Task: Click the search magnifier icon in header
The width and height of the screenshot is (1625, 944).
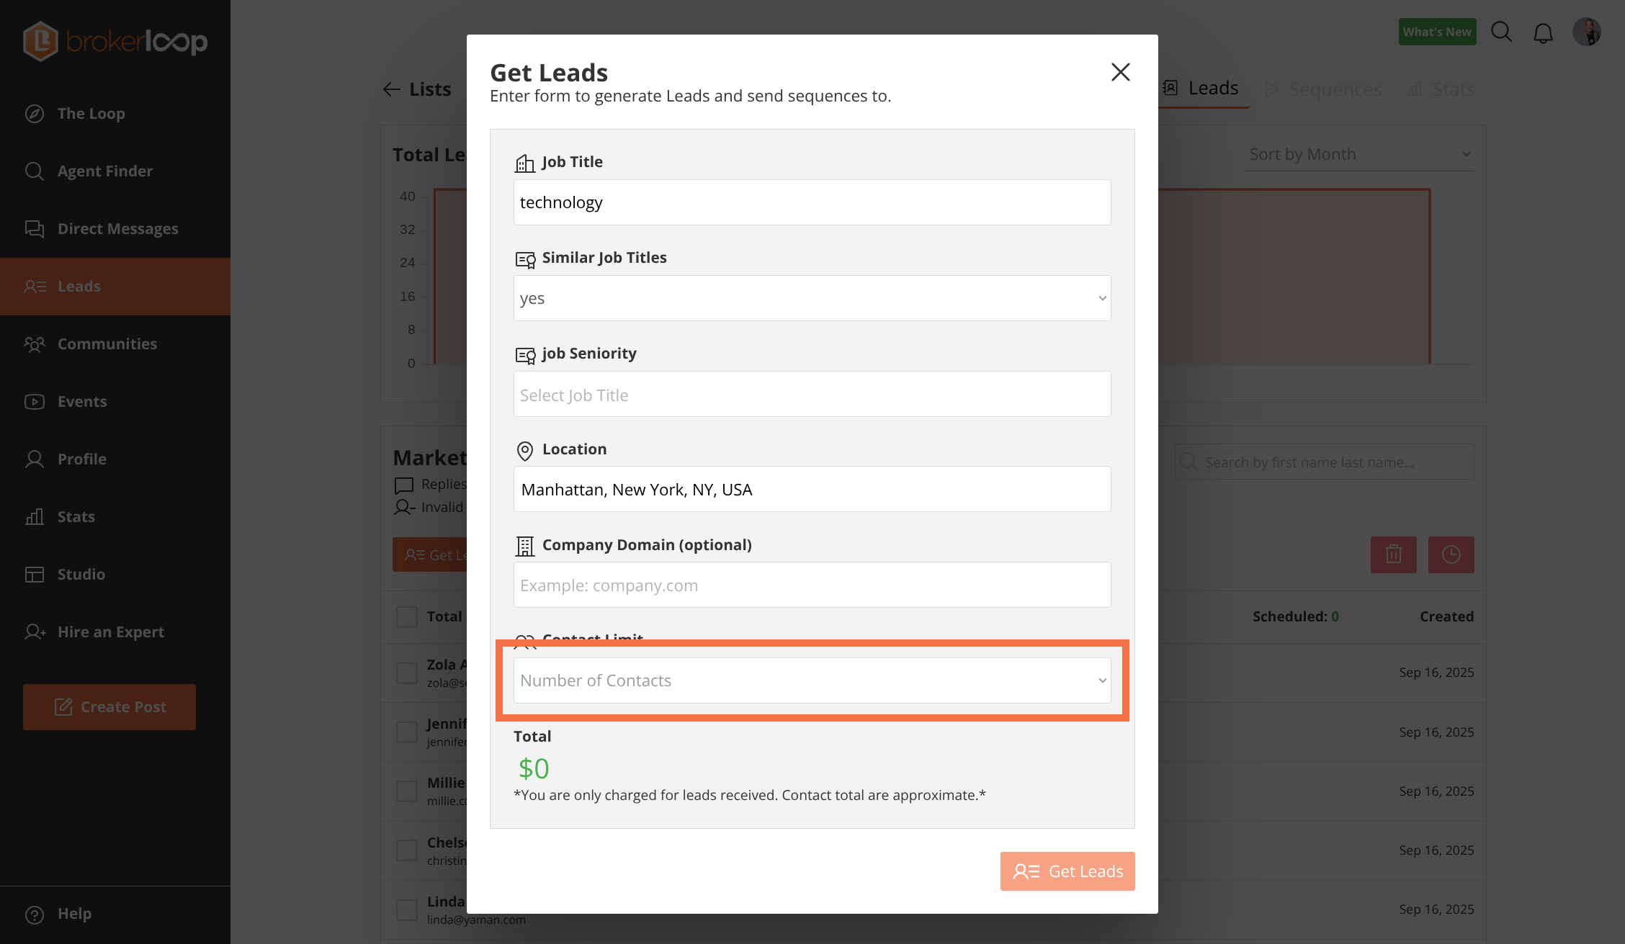Action: point(1501,32)
